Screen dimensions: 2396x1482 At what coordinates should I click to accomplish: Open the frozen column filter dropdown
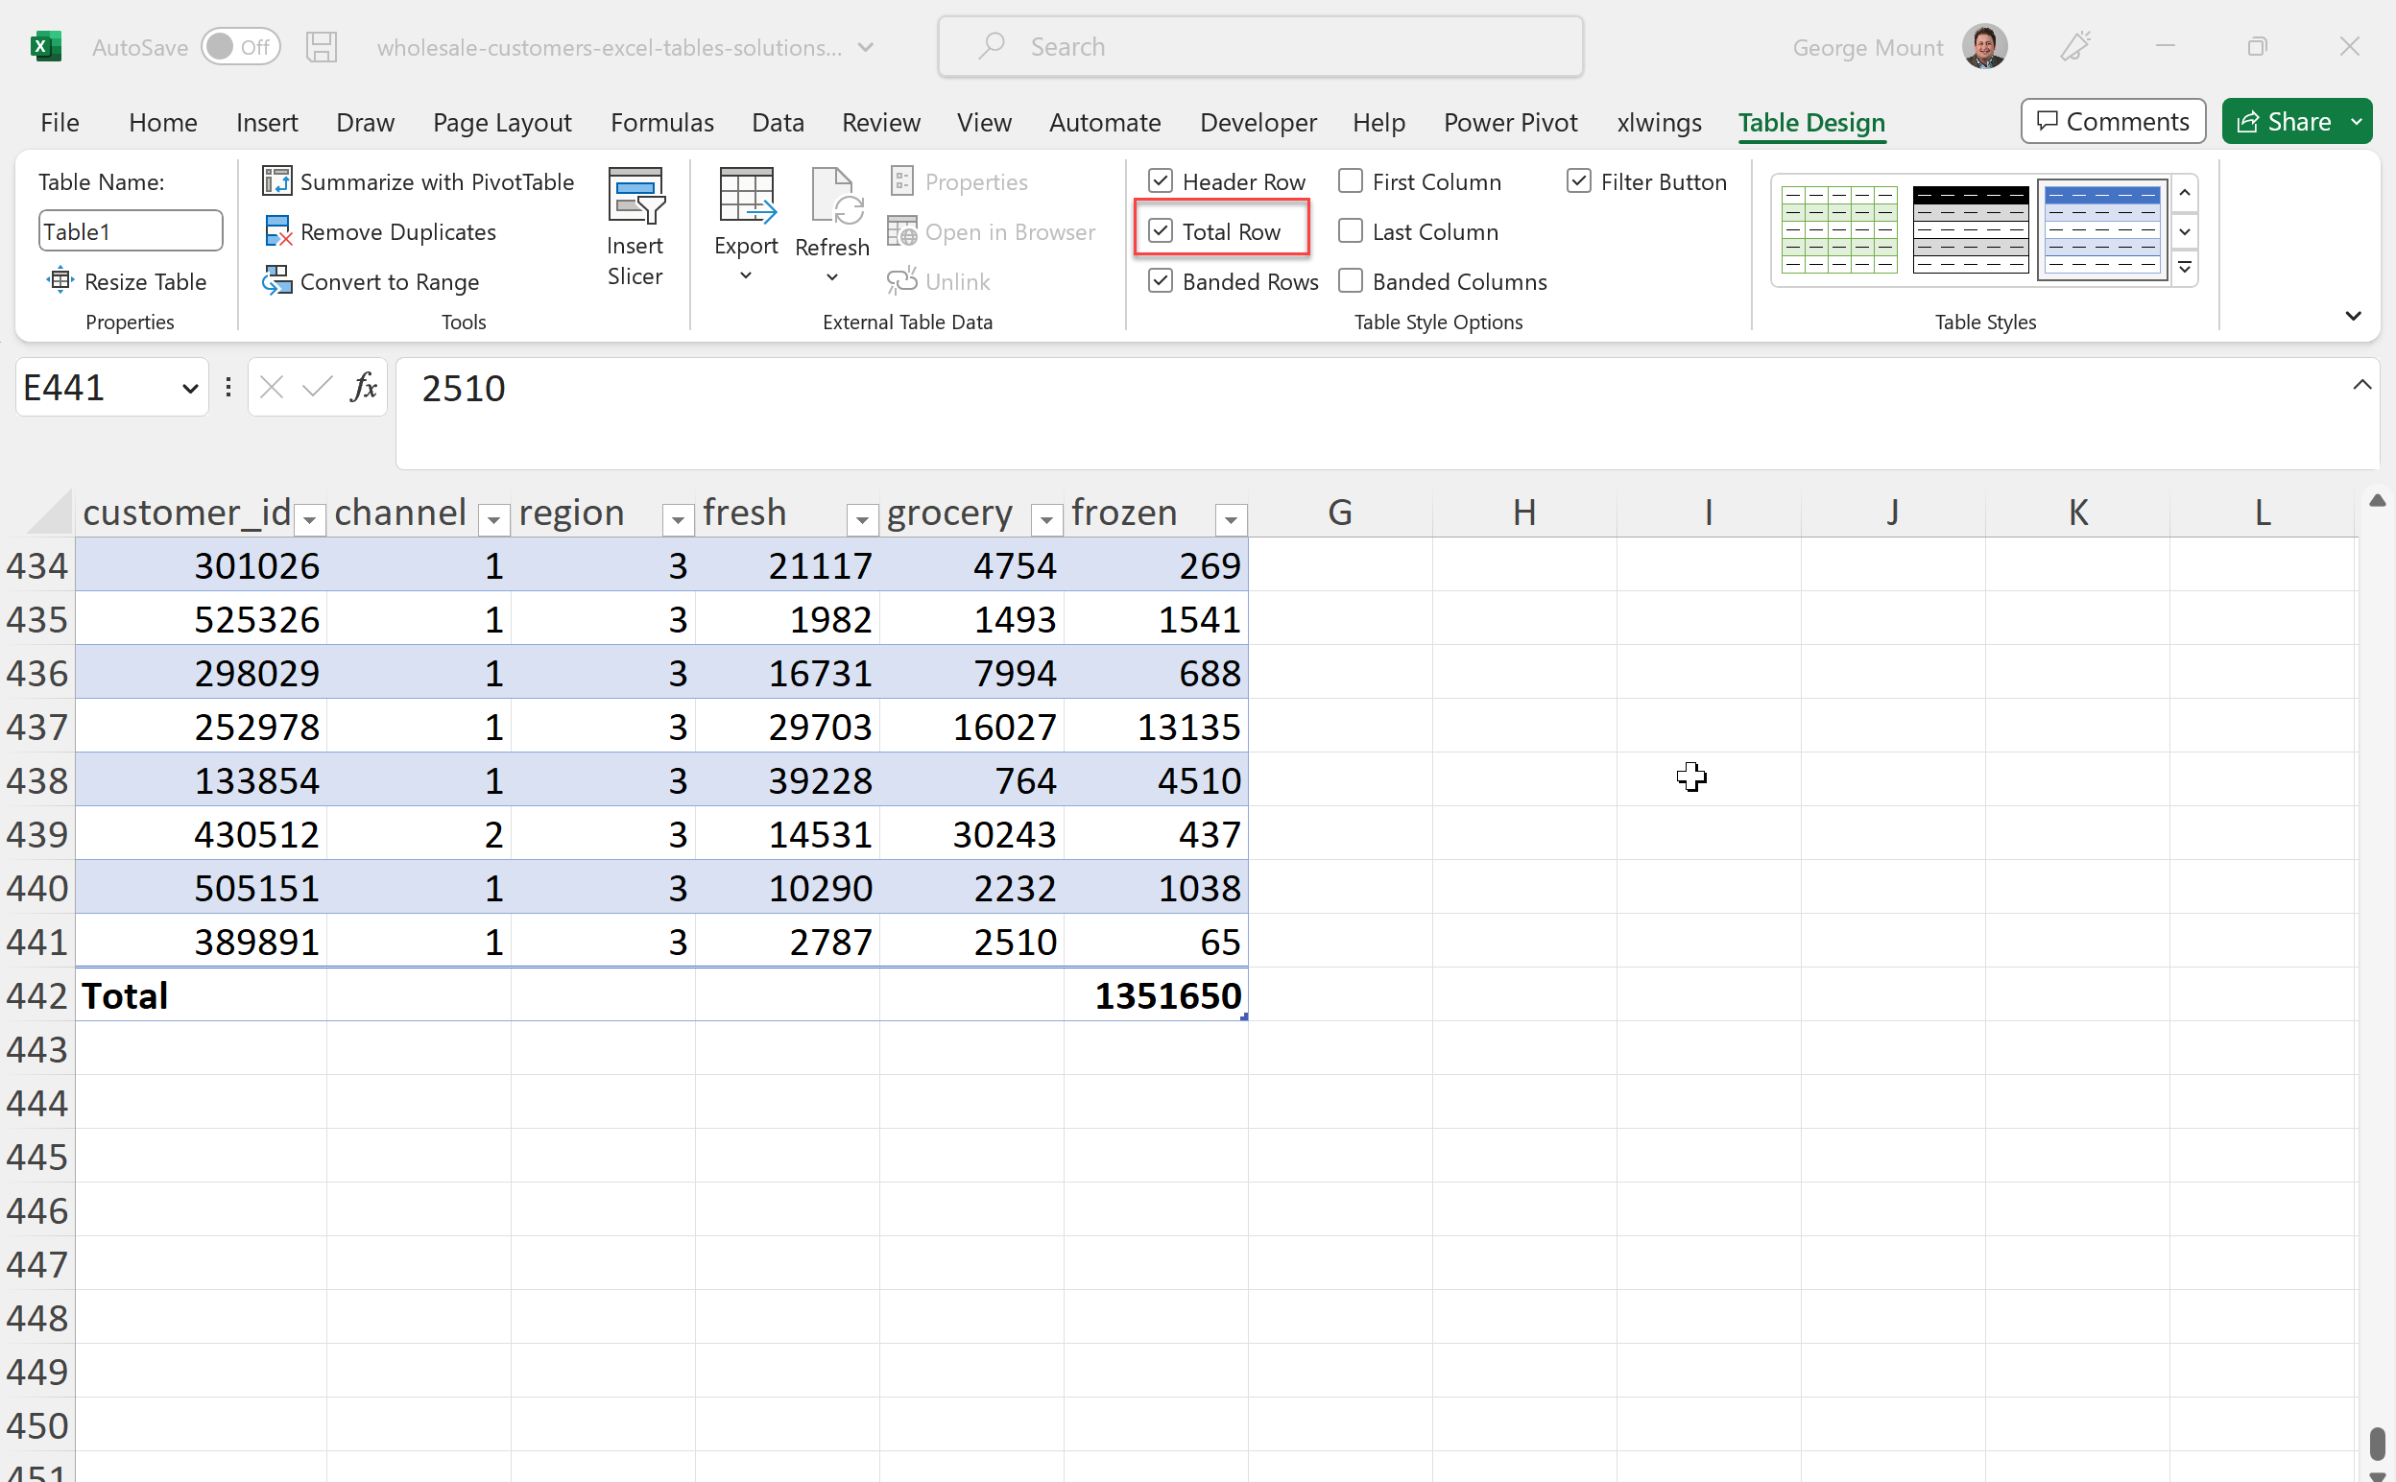pos(1230,519)
